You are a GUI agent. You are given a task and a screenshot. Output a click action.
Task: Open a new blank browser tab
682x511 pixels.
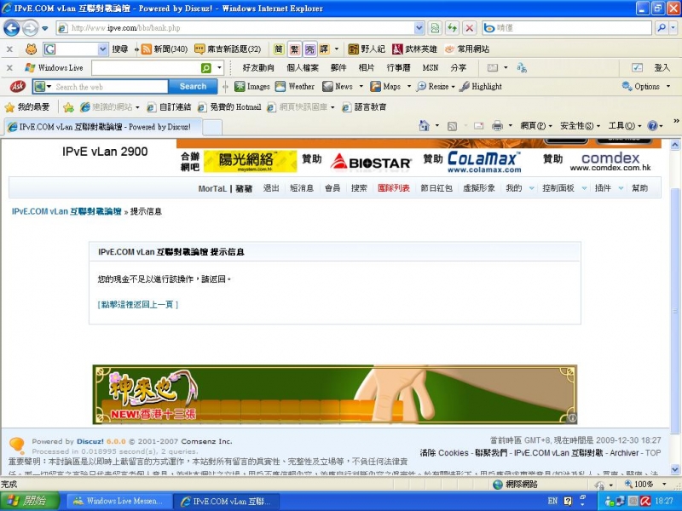point(212,127)
